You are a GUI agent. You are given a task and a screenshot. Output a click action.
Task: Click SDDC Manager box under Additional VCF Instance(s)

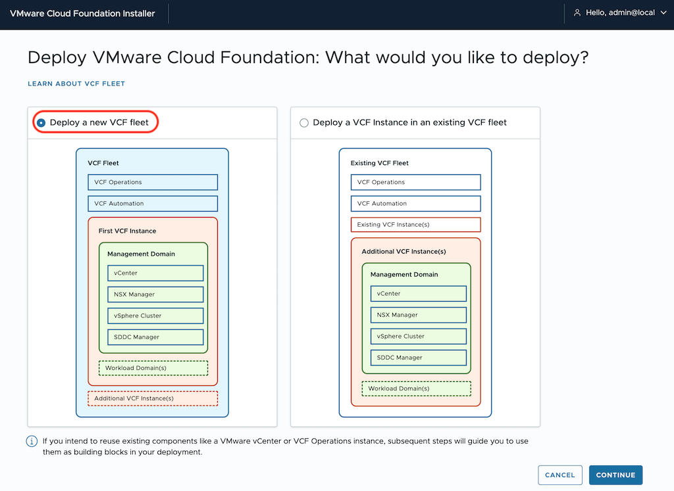click(418, 358)
